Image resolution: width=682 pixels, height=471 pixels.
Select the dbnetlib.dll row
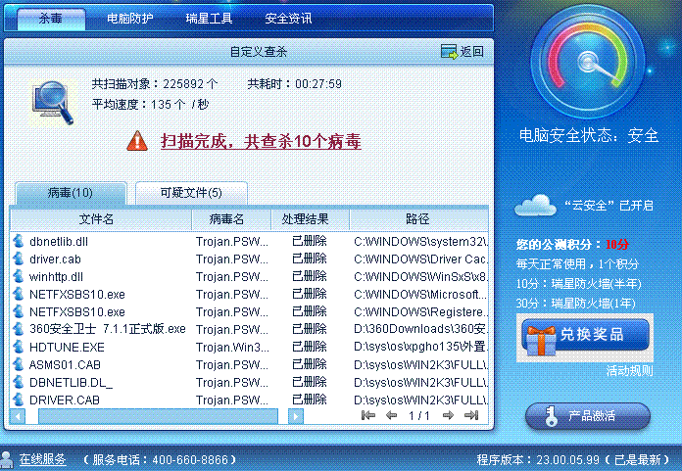249,242
